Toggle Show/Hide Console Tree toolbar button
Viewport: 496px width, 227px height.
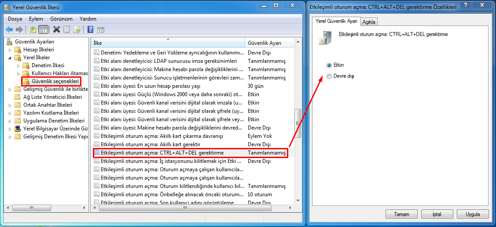[43, 29]
